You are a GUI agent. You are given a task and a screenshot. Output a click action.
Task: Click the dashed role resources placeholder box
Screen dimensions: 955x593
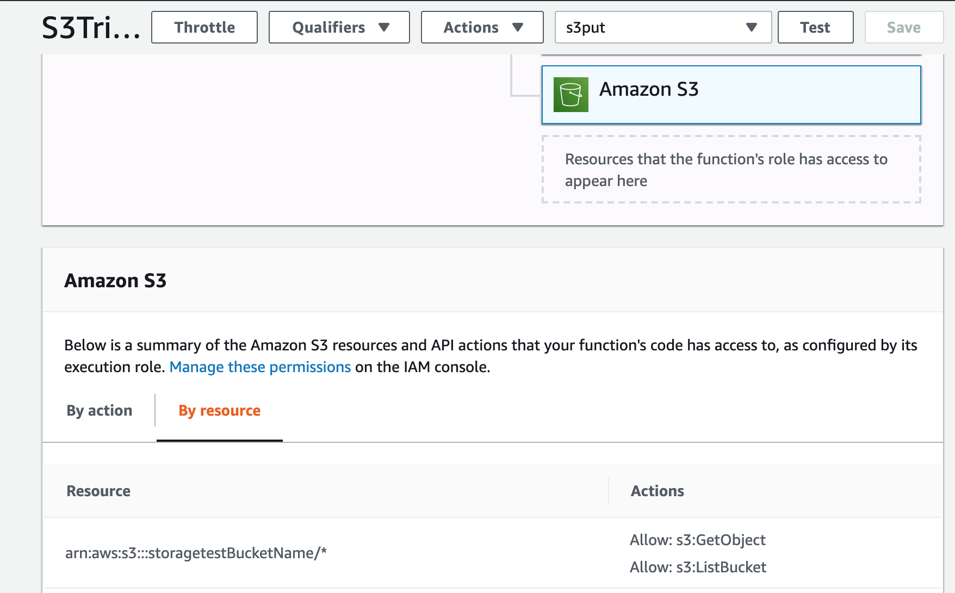731,170
